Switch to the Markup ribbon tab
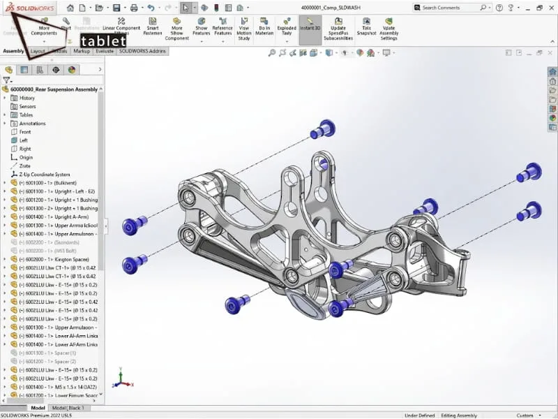The height and width of the screenshot is (419, 558). pyautogui.click(x=82, y=51)
